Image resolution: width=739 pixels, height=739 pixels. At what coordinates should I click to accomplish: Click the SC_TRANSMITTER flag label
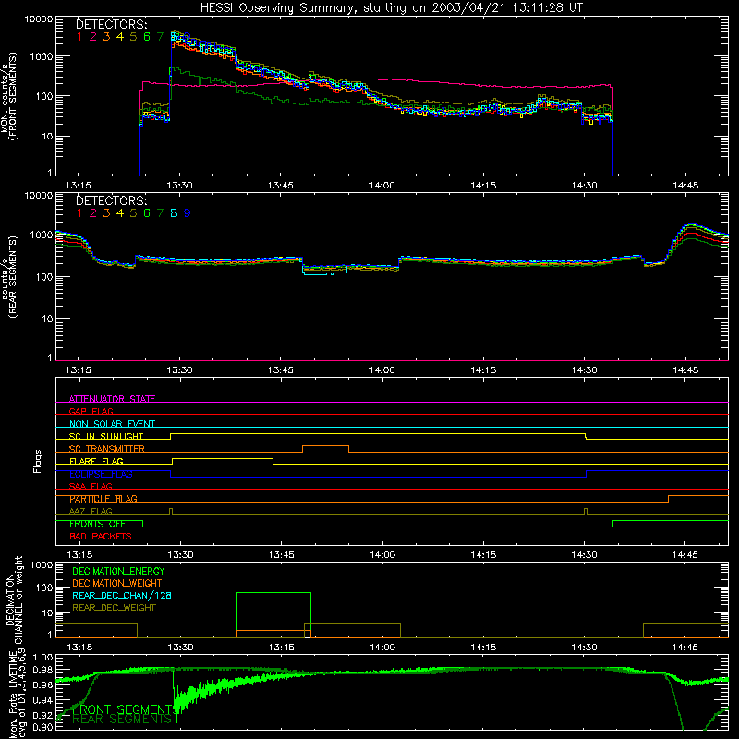tap(107, 449)
